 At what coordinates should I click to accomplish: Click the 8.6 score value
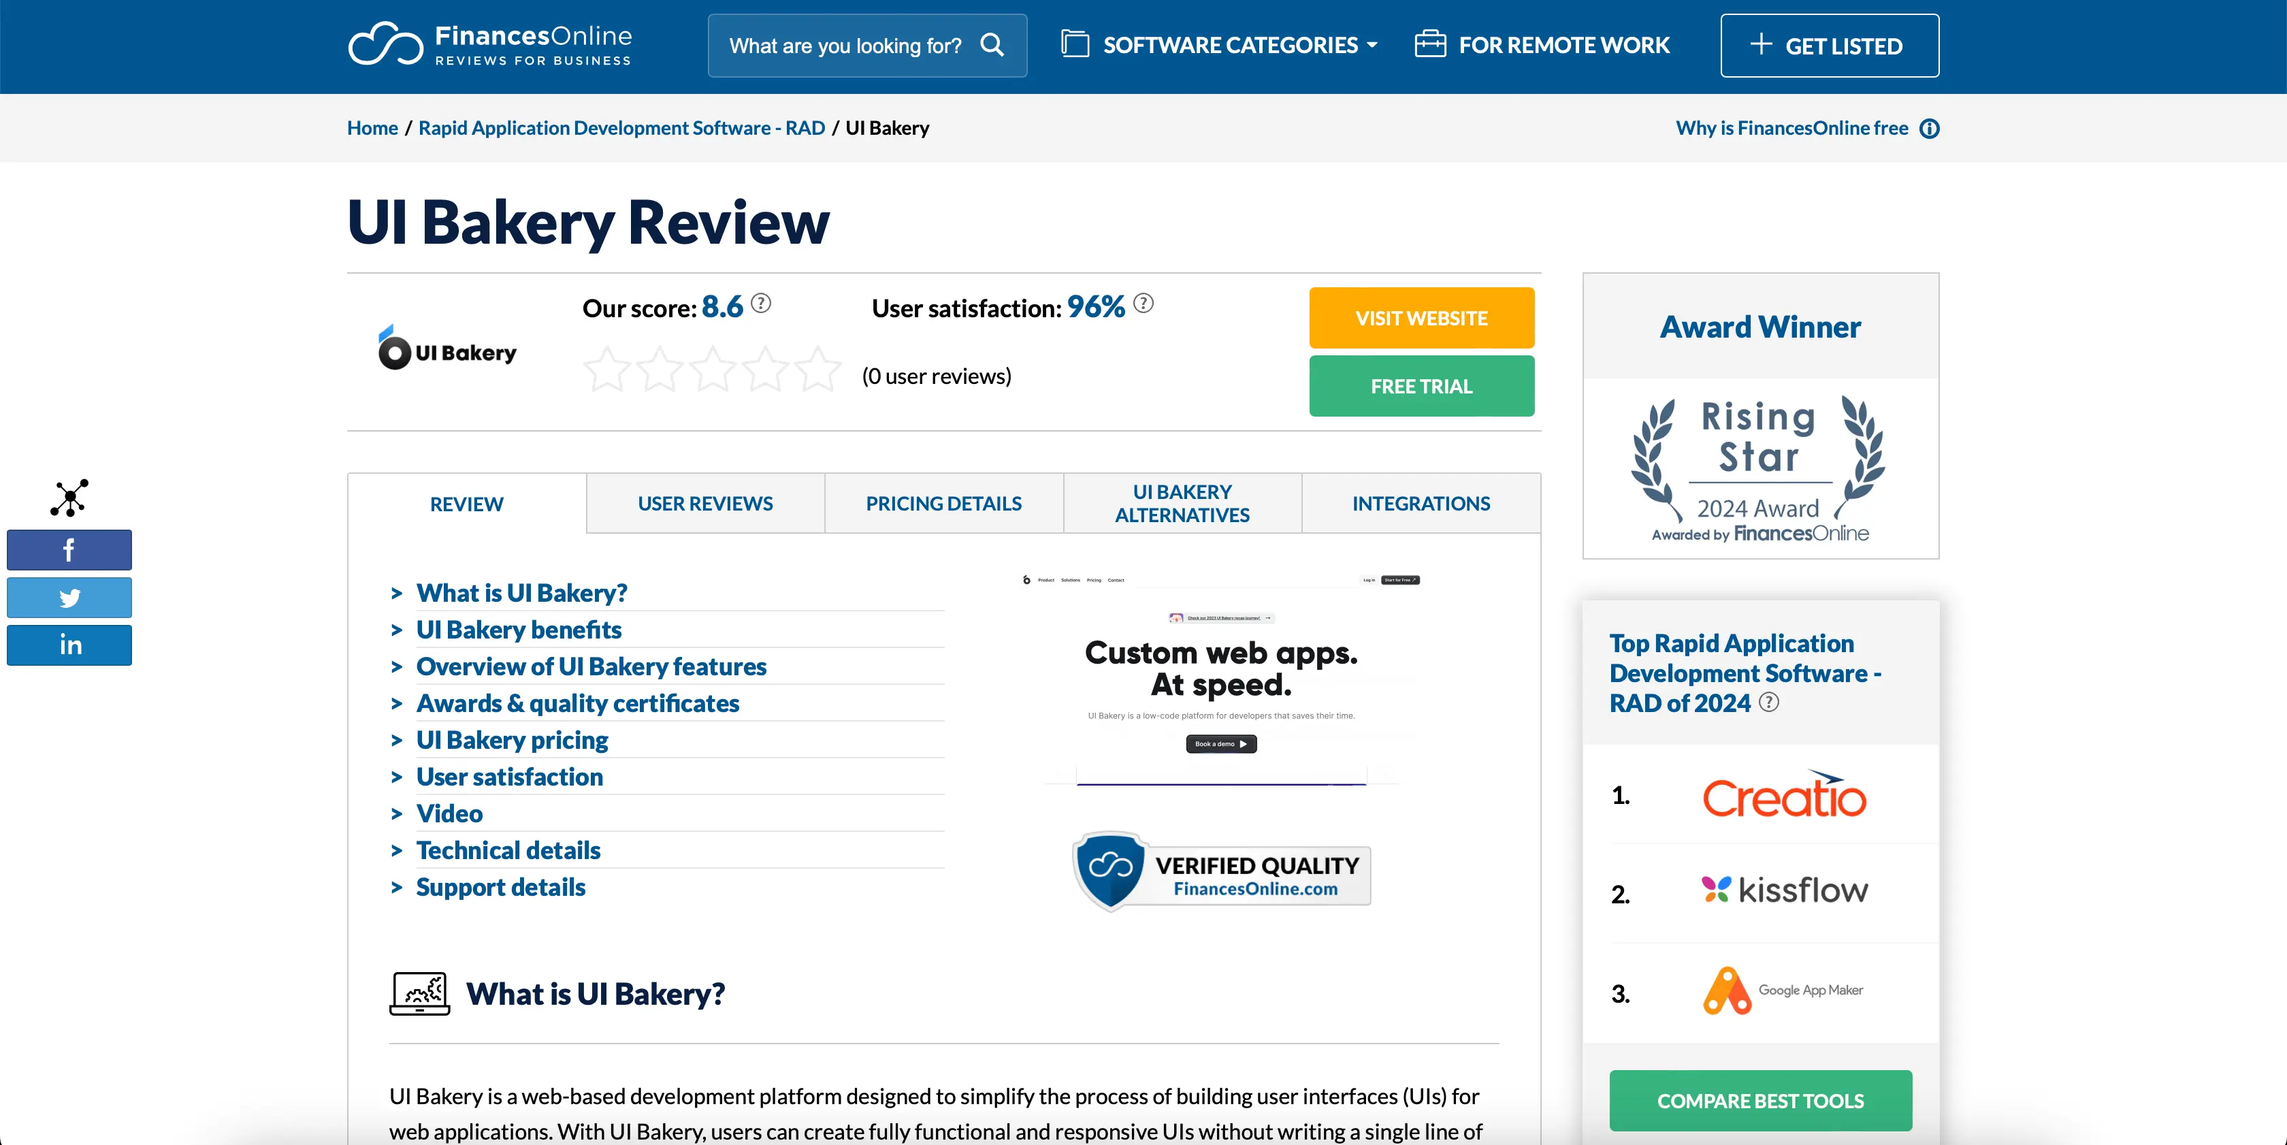[x=721, y=306]
